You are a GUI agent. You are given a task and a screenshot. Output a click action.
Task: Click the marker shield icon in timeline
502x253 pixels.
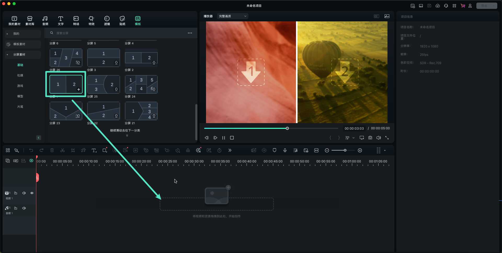pos(275,150)
